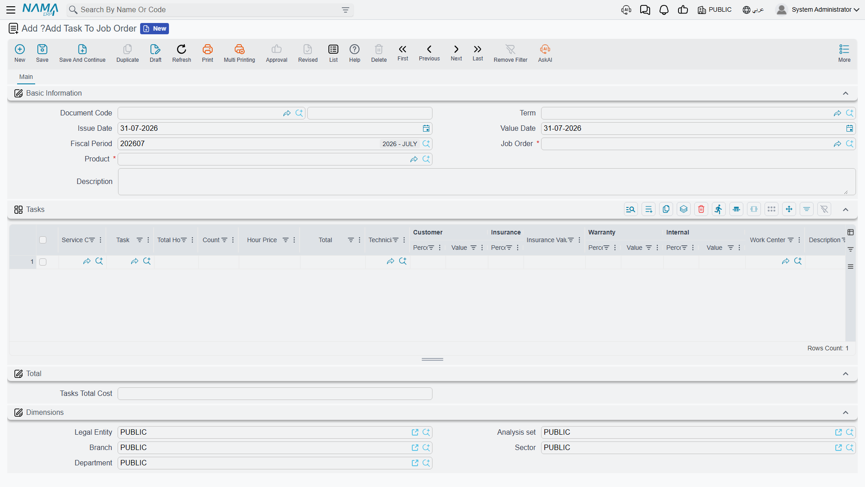Viewport: 865px width, 487px height.
Task: Collapse the Tasks section
Action: click(846, 210)
